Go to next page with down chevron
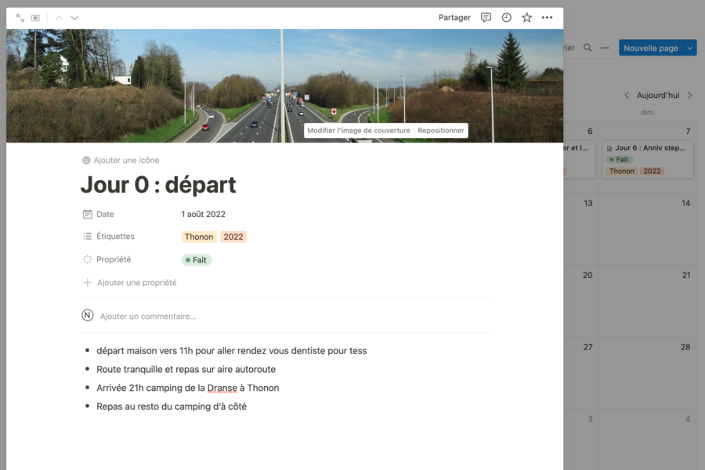705x470 pixels. tap(74, 18)
